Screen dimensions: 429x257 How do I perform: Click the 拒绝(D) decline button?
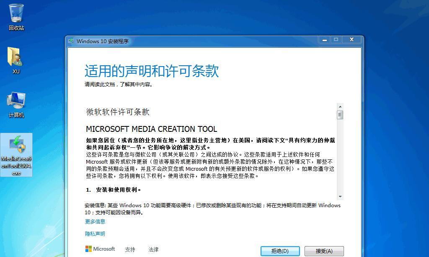pyautogui.click(x=280, y=251)
